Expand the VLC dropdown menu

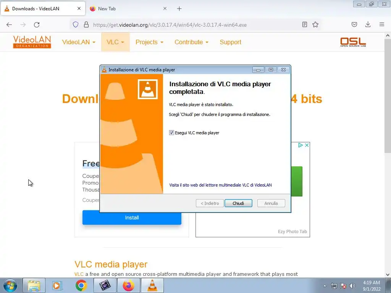point(115,42)
